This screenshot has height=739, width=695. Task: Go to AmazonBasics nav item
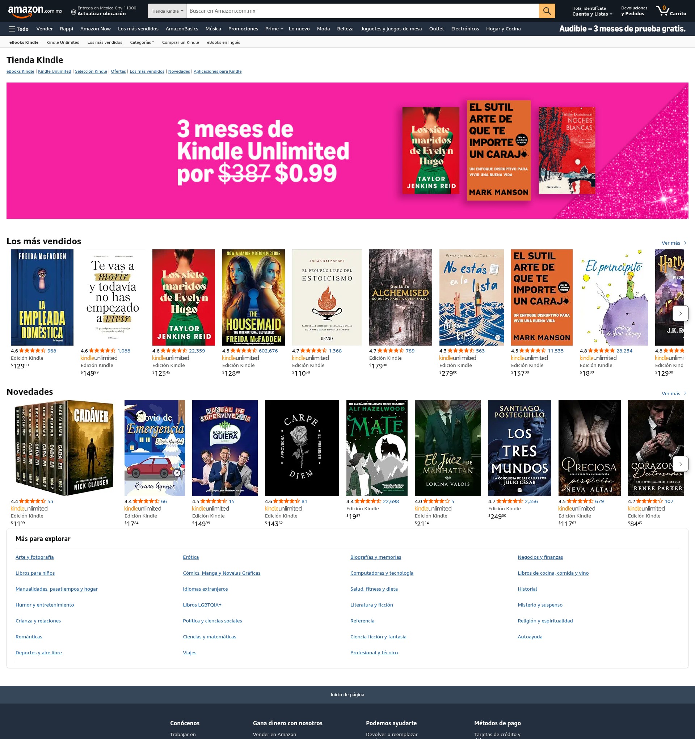[x=182, y=29]
